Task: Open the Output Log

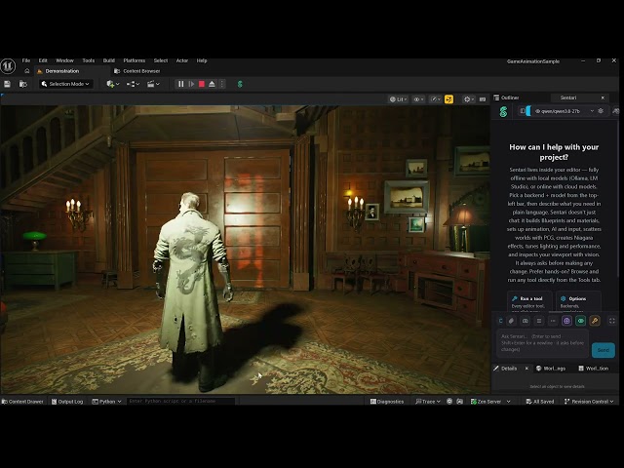Action: tap(67, 402)
